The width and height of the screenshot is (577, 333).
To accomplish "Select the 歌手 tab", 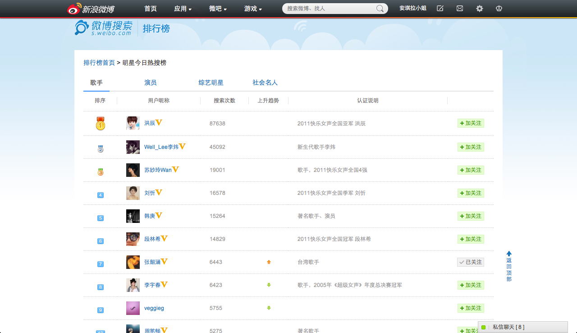I will pyautogui.click(x=96, y=83).
